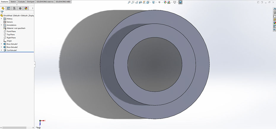The width and height of the screenshot is (276, 129).
Task: Toggle the highlighted view-setting globe button
Action: pos(180,2)
